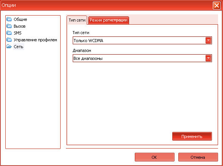223x166 pixels.
Task: Click the folder icon for Управление профилем
Action: coord(9,39)
